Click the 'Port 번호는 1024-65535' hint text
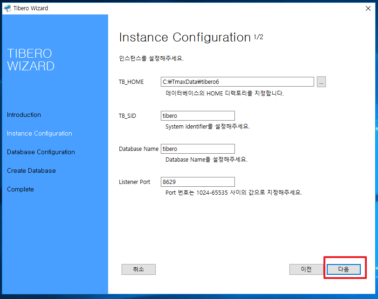 tap(234, 192)
